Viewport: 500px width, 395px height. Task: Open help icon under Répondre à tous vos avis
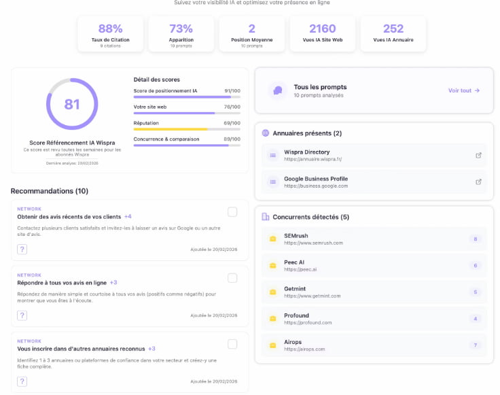pos(22,315)
